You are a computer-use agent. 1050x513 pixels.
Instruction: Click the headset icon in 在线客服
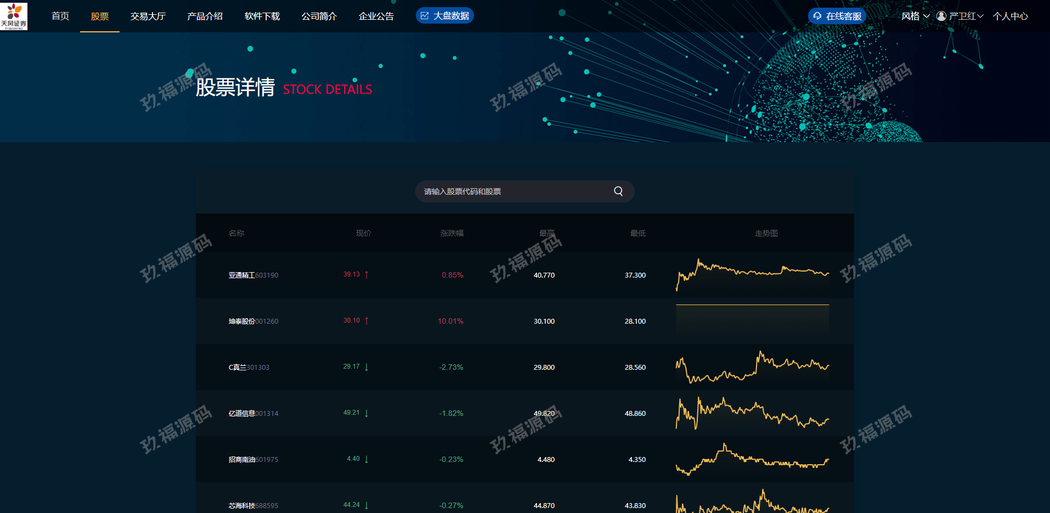point(817,16)
